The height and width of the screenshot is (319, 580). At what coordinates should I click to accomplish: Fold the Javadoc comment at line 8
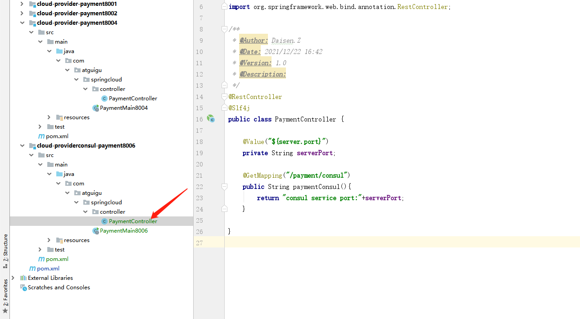pos(224,29)
